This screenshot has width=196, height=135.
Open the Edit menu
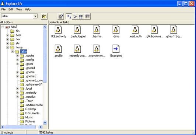(11, 9)
